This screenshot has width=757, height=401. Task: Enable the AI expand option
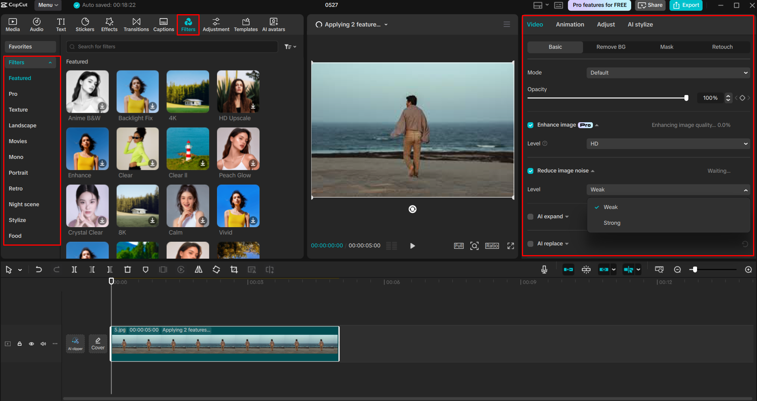coord(531,216)
